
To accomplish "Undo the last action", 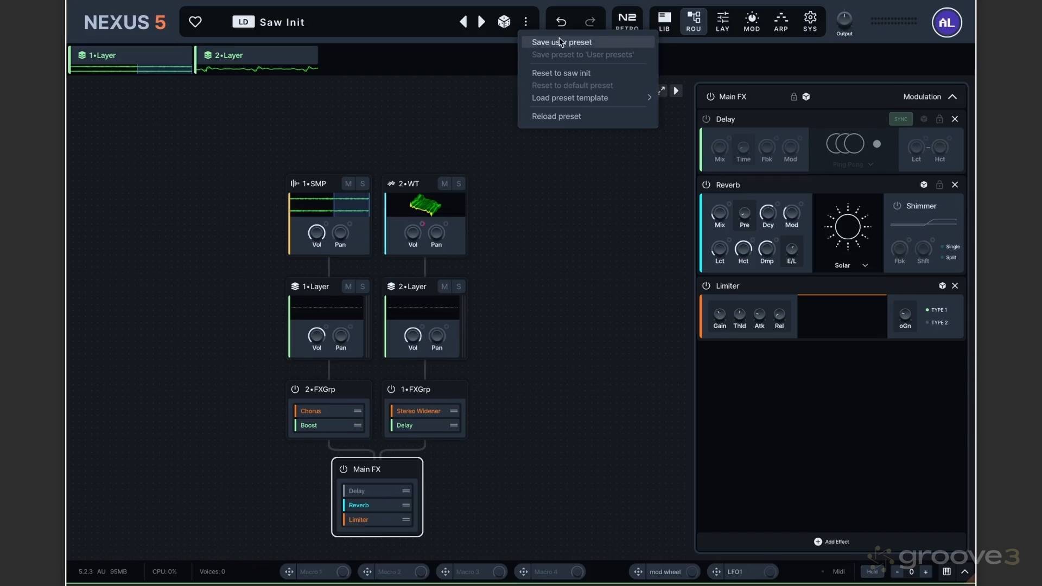I will click(x=561, y=22).
